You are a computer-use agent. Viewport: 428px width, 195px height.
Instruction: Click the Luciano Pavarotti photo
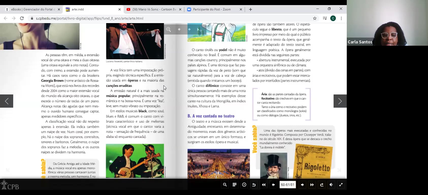(x=135, y=41)
